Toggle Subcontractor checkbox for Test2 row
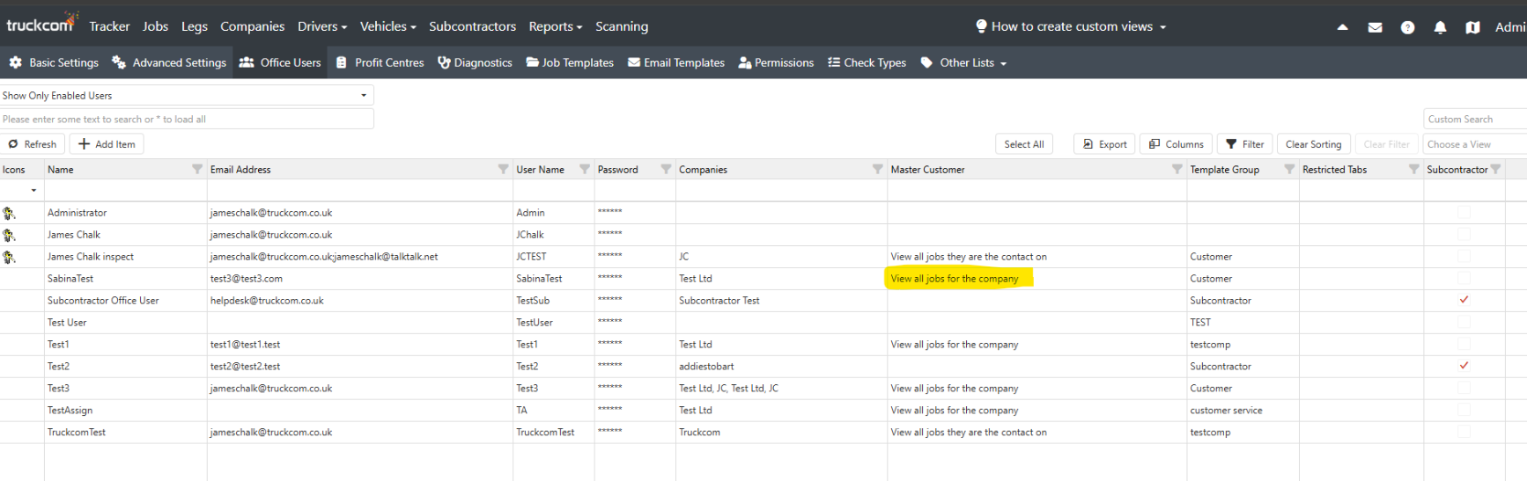The height and width of the screenshot is (481, 1527). (x=1464, y=366)
